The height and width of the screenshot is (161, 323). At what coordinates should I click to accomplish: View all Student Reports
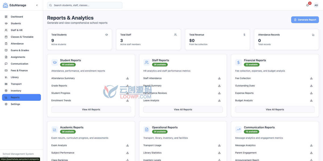pyautogui.click(x=91, y=110)
